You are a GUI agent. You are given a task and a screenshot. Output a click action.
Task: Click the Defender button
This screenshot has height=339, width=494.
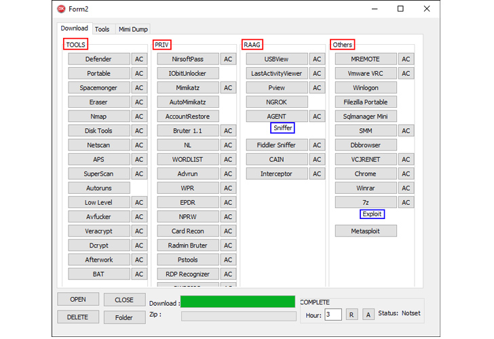98,59
